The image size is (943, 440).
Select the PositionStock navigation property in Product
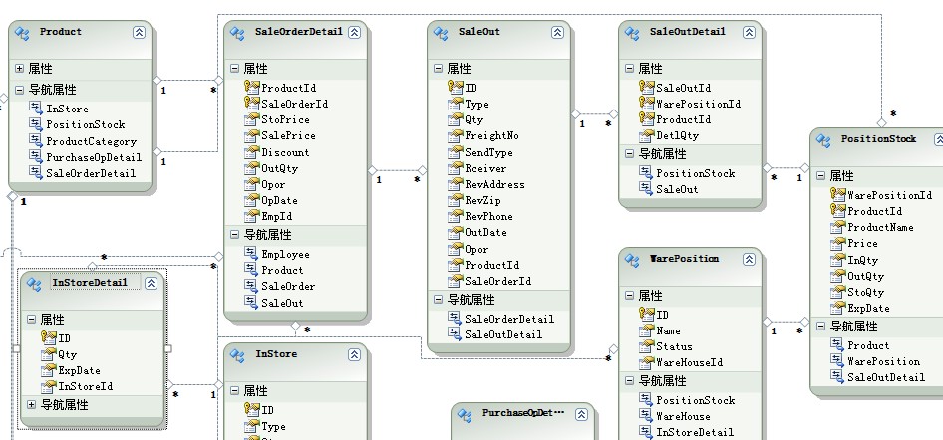coord(86,124)
